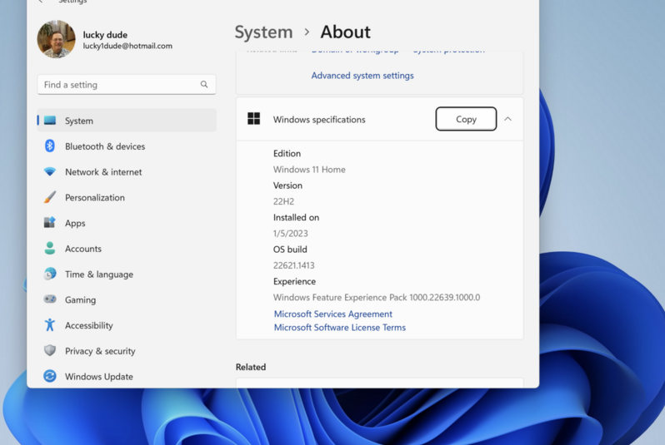Click the Installed on label
The height and width of the screenshot is (445, 665).
point(296,217)
